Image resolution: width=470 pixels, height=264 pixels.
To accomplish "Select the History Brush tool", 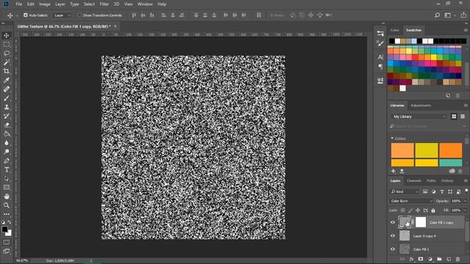I will pyautogui.click(x=7, y=116).
